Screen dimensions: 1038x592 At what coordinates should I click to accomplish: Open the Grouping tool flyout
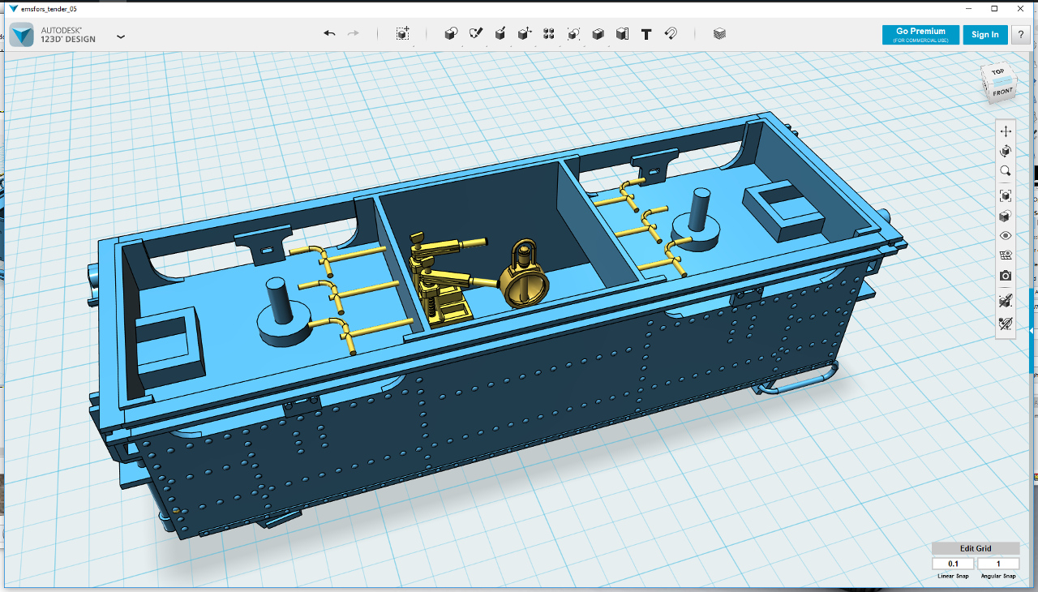(573, 33)
